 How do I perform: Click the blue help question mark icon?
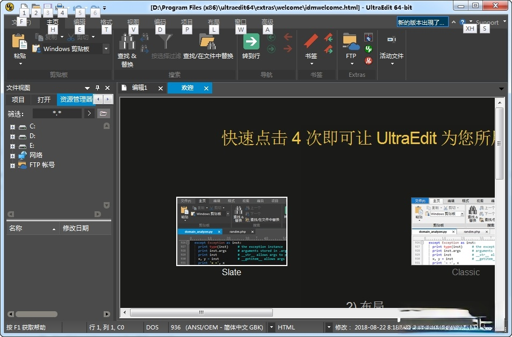(462, 22)
